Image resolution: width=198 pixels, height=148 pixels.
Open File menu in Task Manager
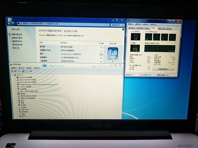pyautogui.click(x=131, y=24)
